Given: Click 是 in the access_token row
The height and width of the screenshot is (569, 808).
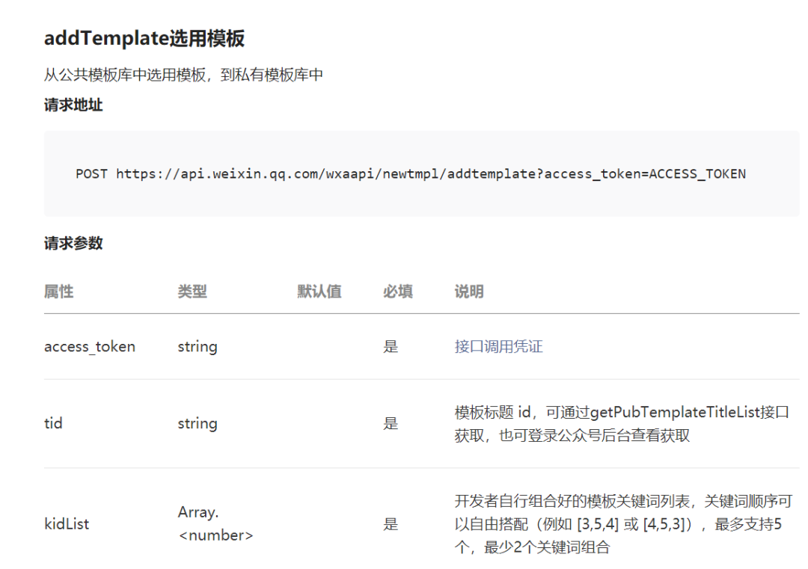Looking at the screenshot, I should click(x=391, y=346).
